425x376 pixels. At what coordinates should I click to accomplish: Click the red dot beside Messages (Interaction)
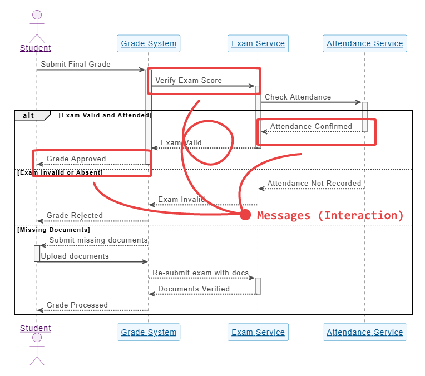pos(245,215)
